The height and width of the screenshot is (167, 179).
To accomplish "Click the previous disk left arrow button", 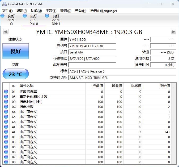I will (6, 32).
